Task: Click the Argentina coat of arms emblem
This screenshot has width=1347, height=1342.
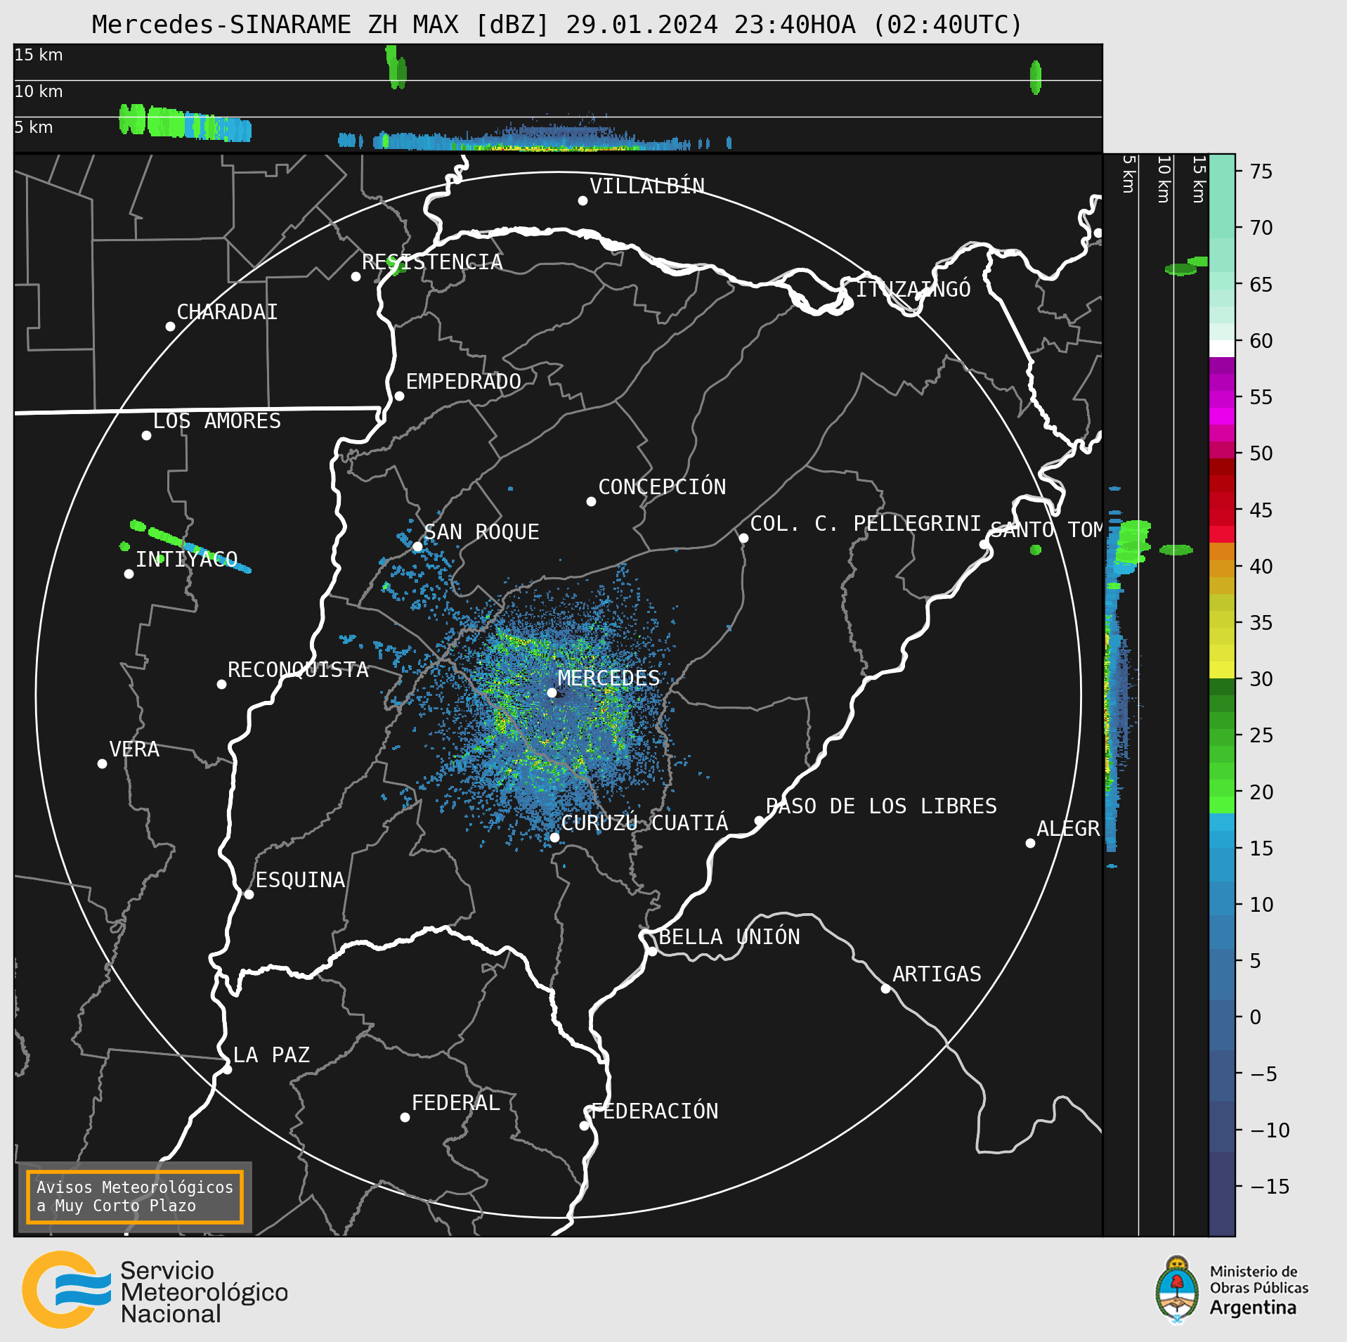Action: [x=1177, y=1291]
